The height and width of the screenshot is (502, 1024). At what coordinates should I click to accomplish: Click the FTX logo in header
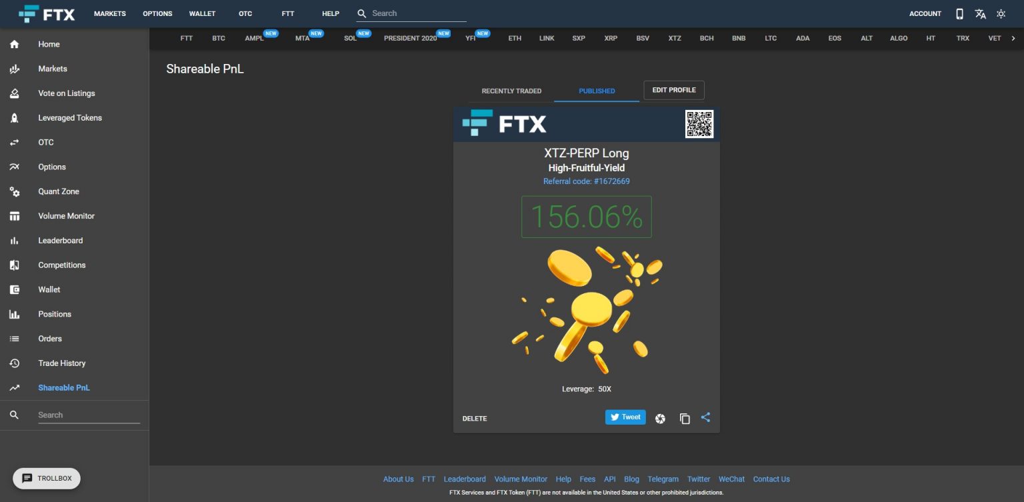pos(47,13)
